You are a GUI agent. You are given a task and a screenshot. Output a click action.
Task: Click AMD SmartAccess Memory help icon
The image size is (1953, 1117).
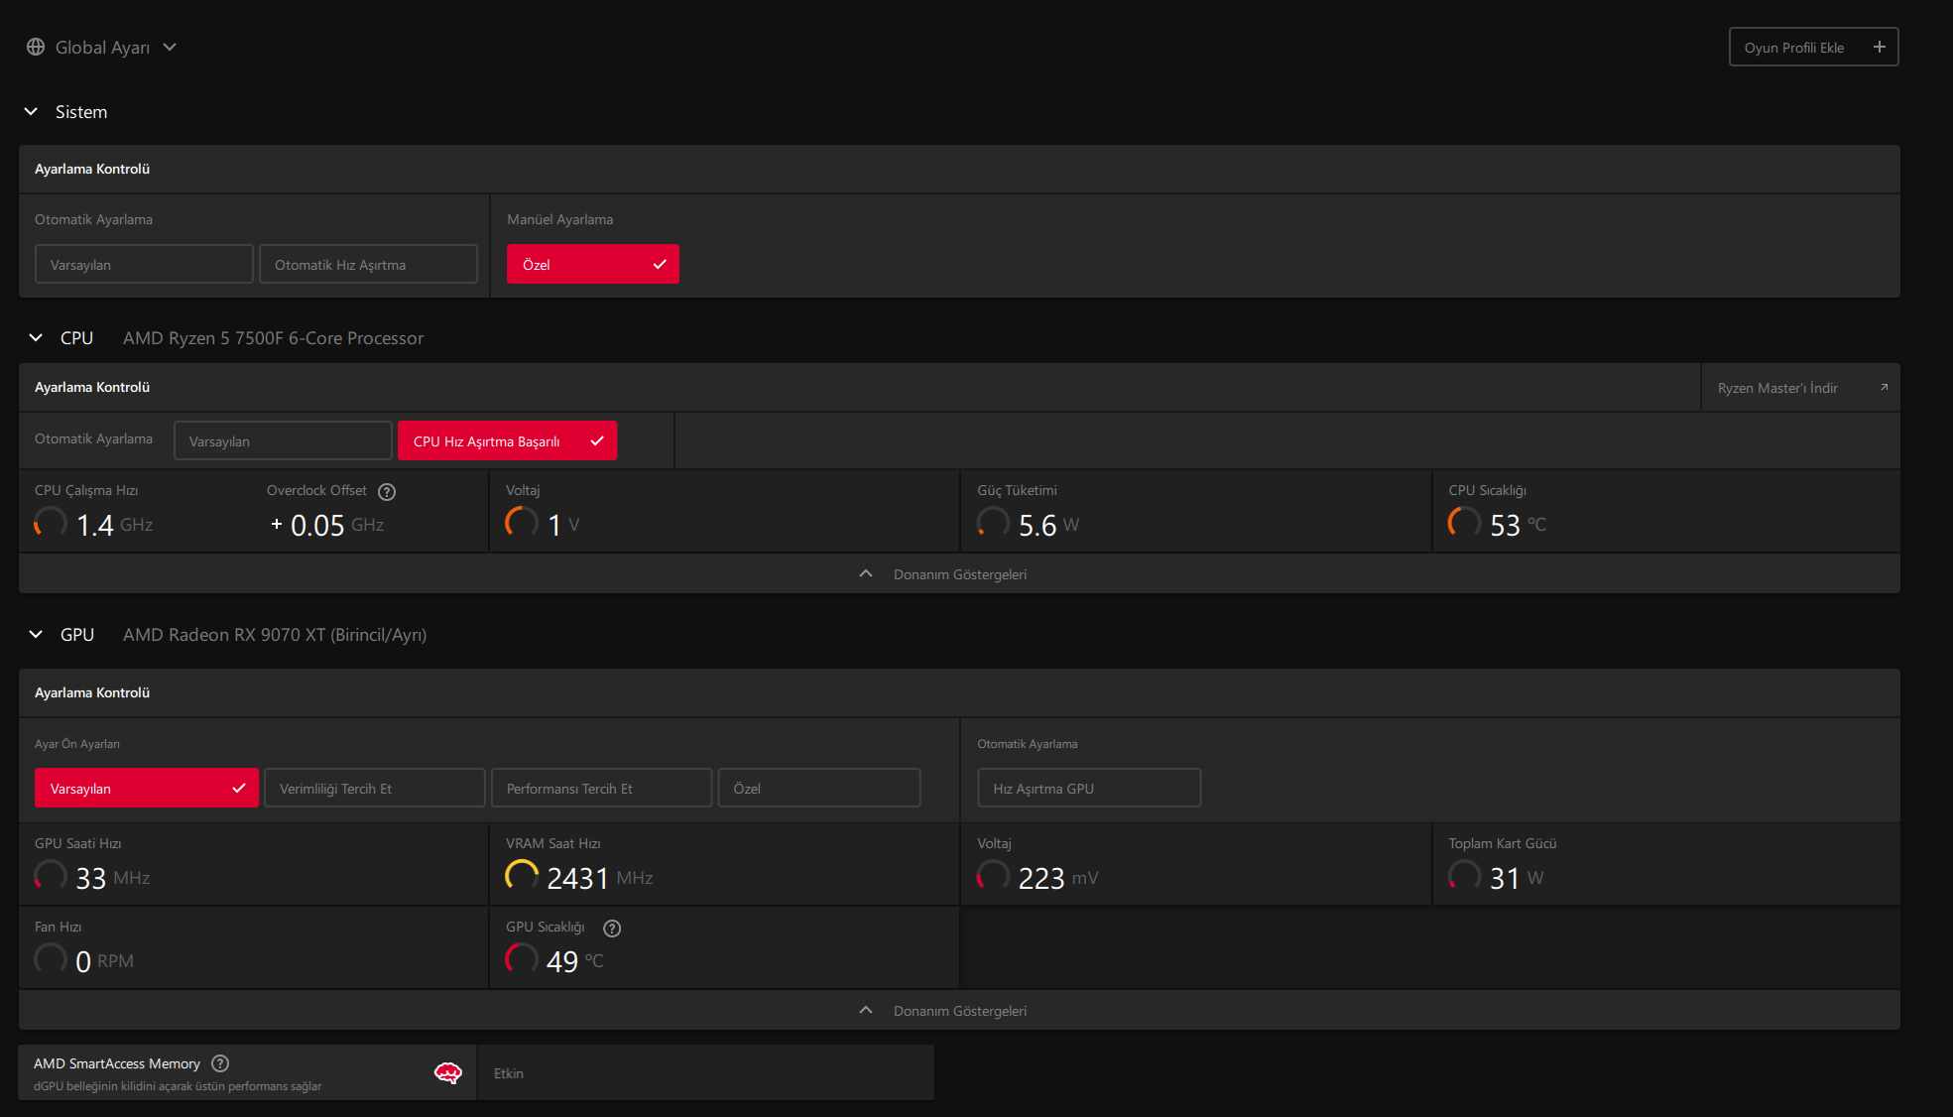click(x=220, y=1062)
